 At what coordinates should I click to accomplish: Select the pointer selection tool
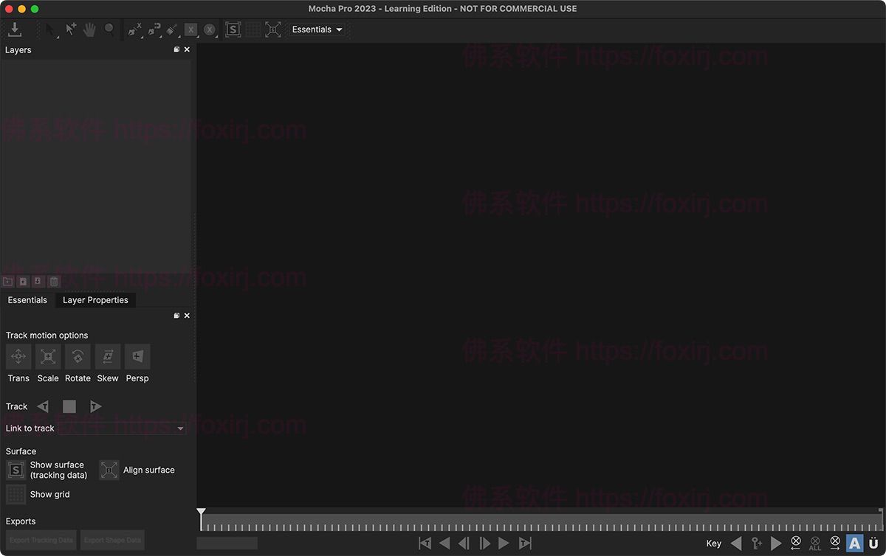click(x=47, y=29)
